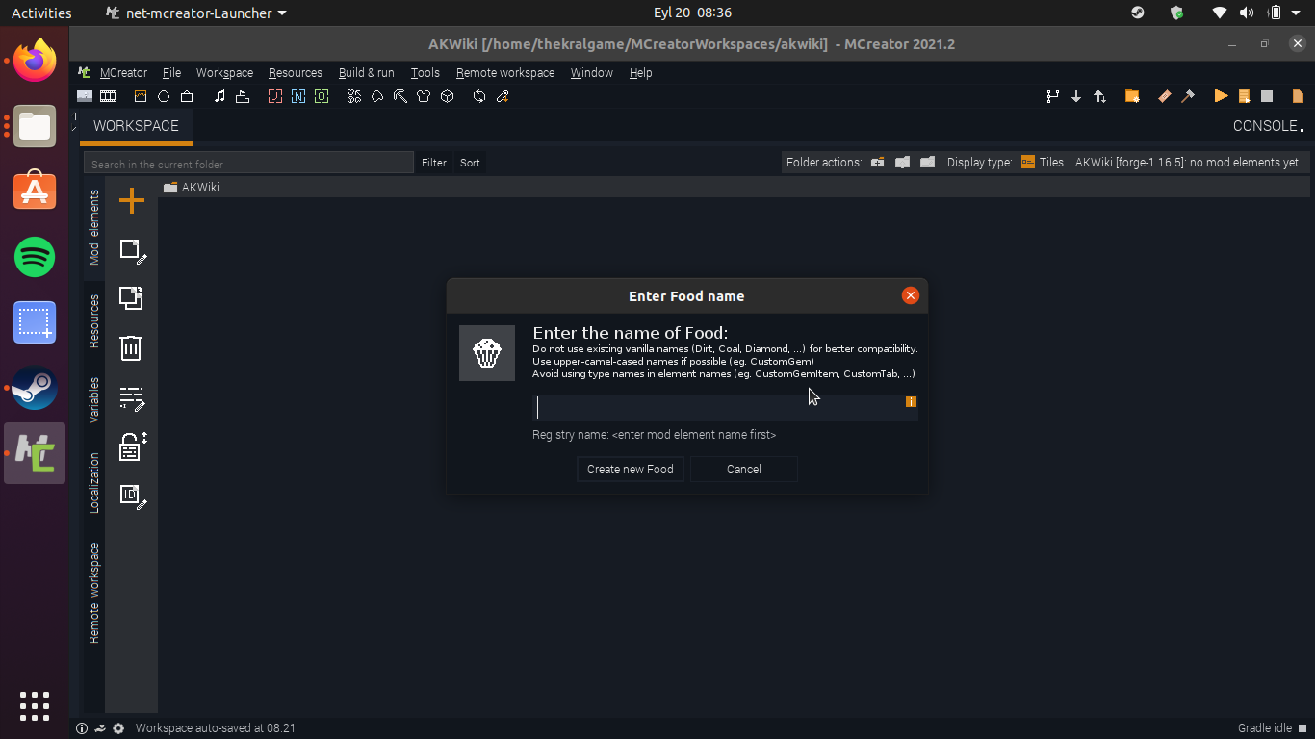The height and width of the screenshot is (739, 1315).
Task: Click the gear preferences icon in status bar
Action: click(x=118, y=728)
